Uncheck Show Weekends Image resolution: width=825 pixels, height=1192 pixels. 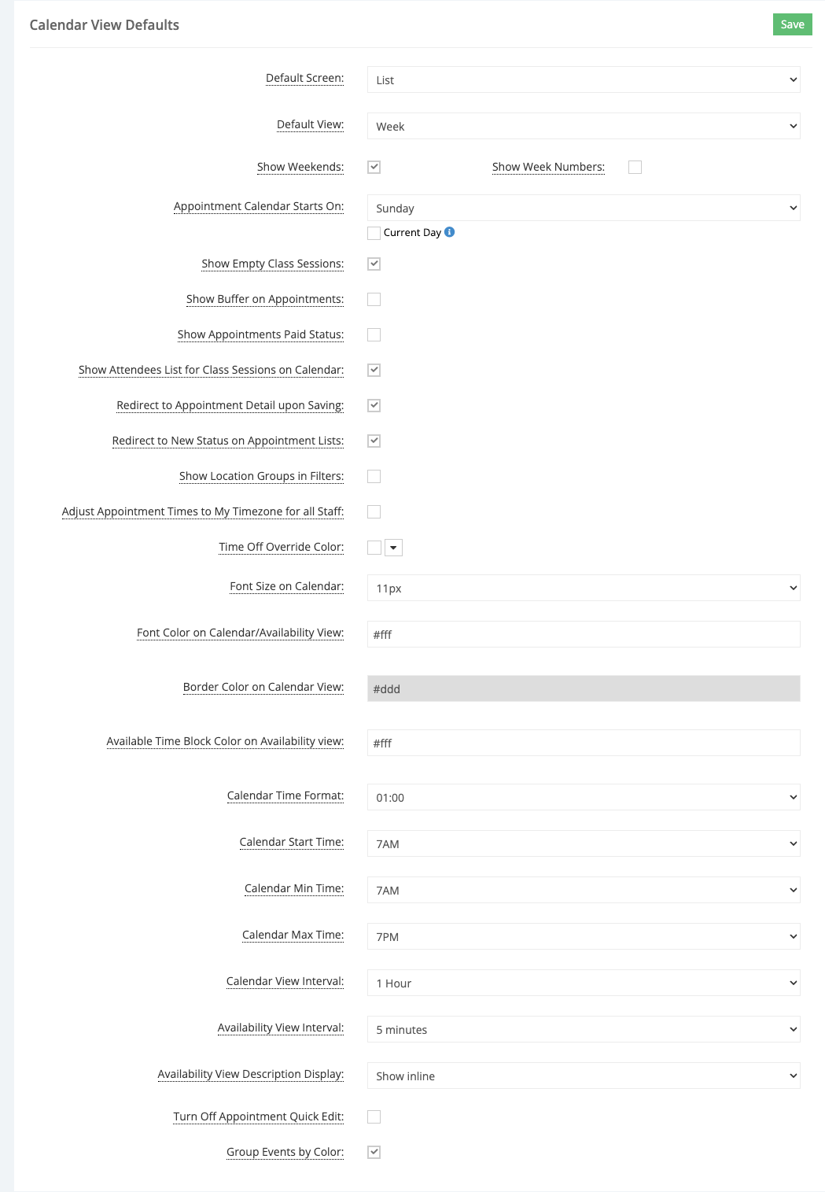tap(374, 167)
